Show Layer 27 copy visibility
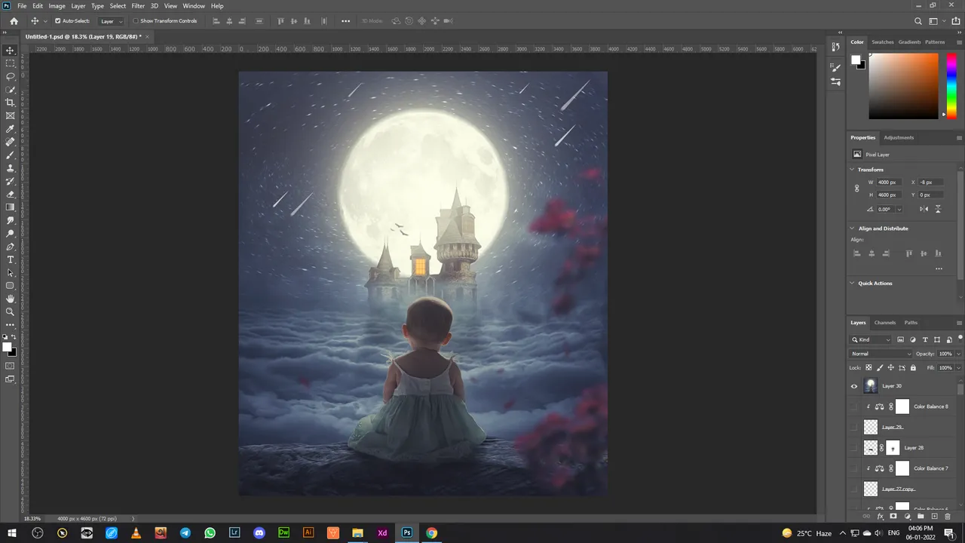This screenshot has width=965, height=543. [x=854, y=489]
